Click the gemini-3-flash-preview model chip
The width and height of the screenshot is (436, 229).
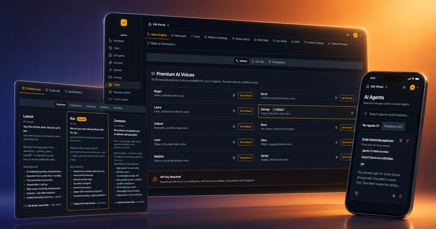pyautogui.click(x=375, y=151)
